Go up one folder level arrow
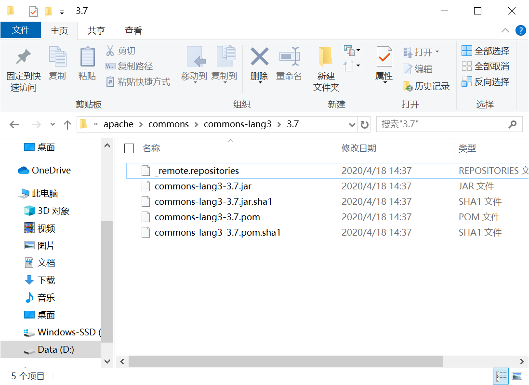Viewport: 529px width, 385px height. pyautogui.click(x=67, y=124)
